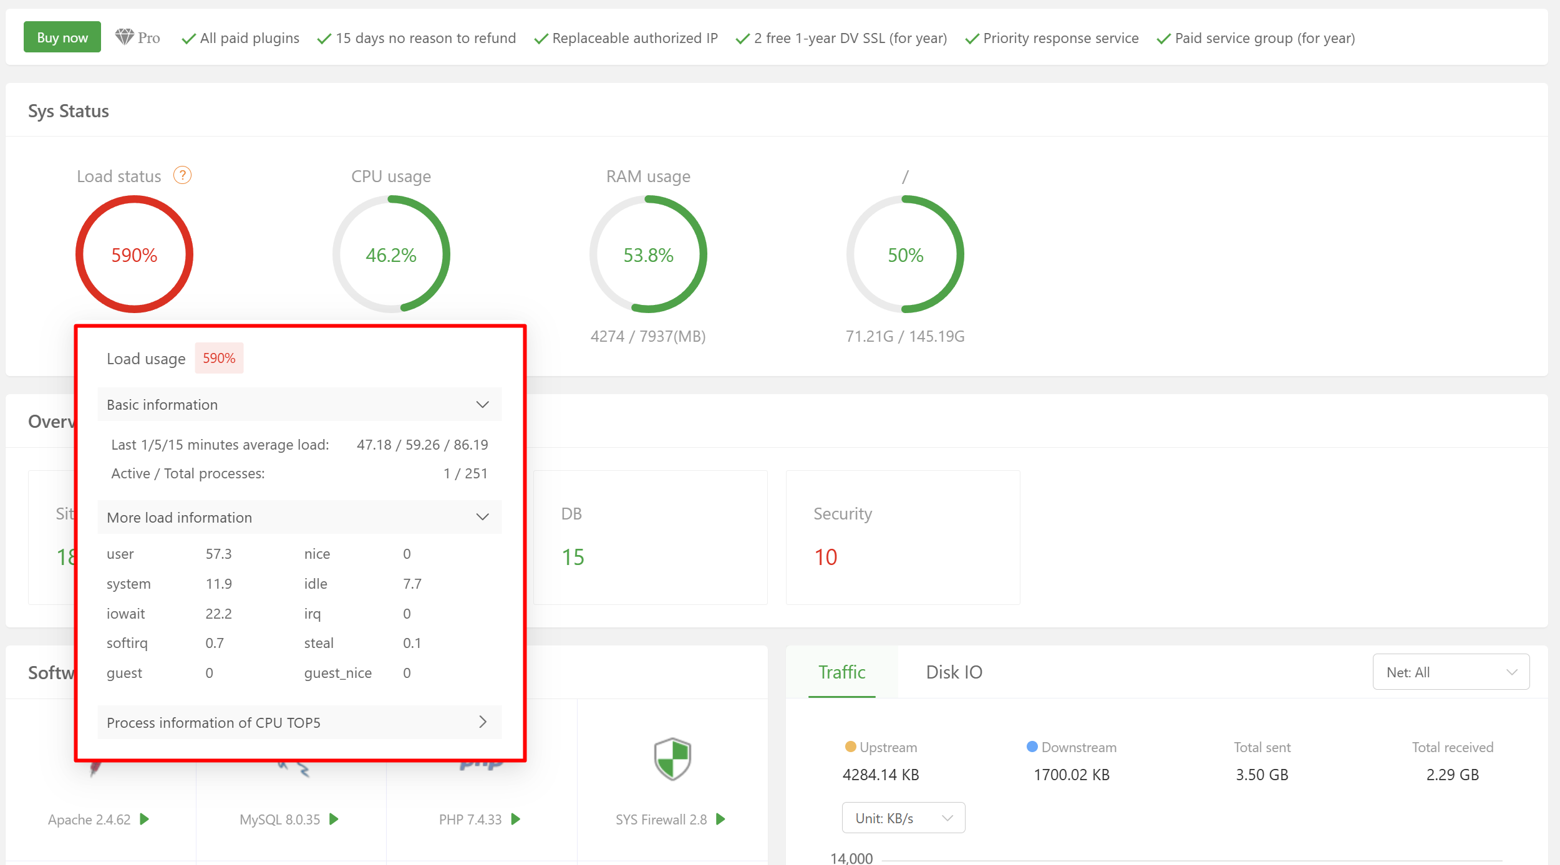The image size is (1560, 865).
Task: Toggle the Downstream legend on traffic chart
Action: (x=1071, y=747)
